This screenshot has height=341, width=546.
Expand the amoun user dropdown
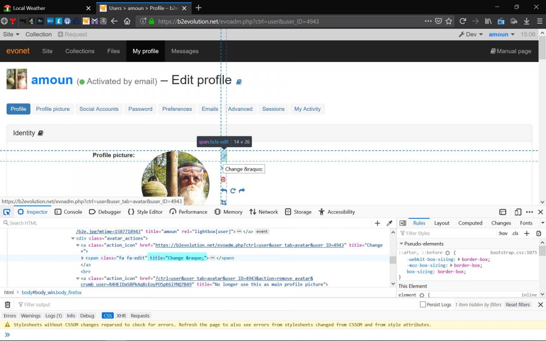pyautogui.click(x=501, y=35)
